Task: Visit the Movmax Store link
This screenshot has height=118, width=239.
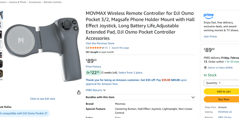Action: point(100,43)
